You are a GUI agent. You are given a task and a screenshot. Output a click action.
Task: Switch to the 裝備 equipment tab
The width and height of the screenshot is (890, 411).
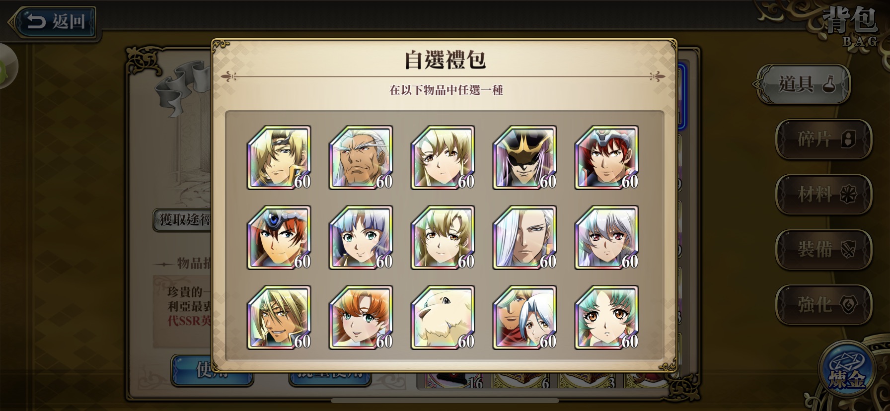[x=824, y=250]
